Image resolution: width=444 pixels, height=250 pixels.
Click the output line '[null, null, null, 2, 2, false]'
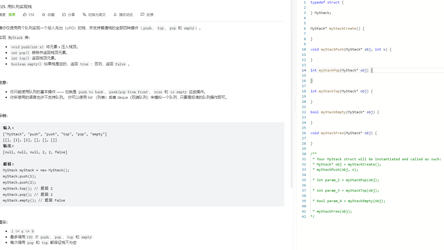pos(35,152)
